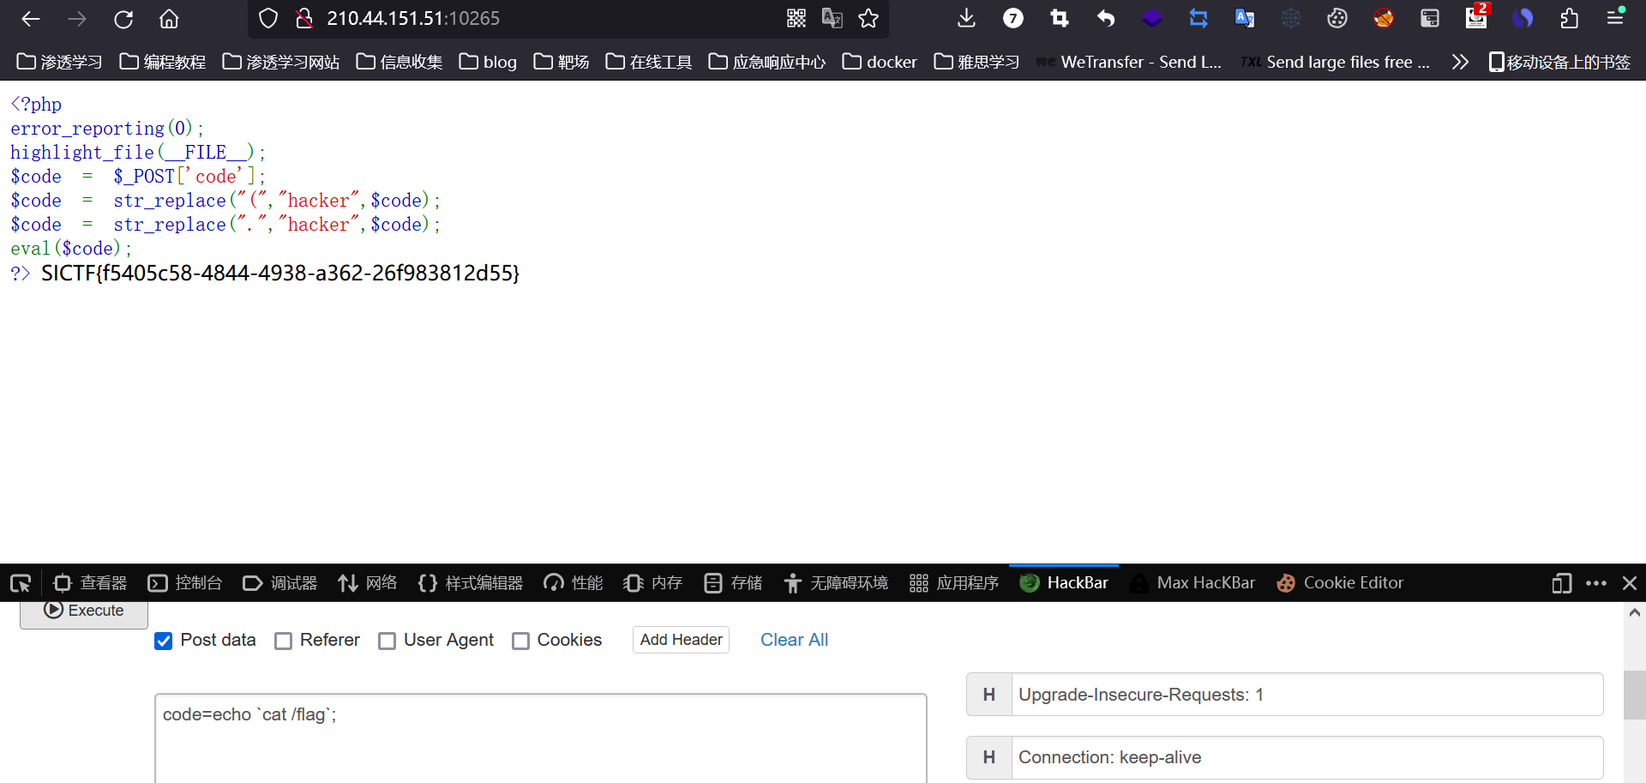The width and height of the screenshot is (1646, 783).
Task: Show insecure connection lock info
Action: [303, 18]
